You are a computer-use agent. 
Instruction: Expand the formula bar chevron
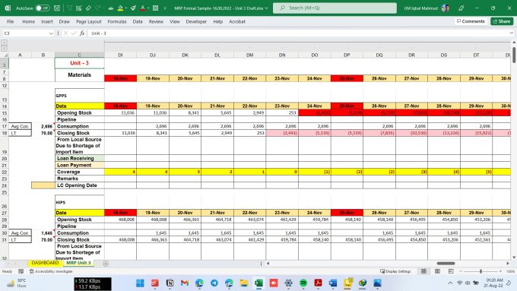click(512, 33)
